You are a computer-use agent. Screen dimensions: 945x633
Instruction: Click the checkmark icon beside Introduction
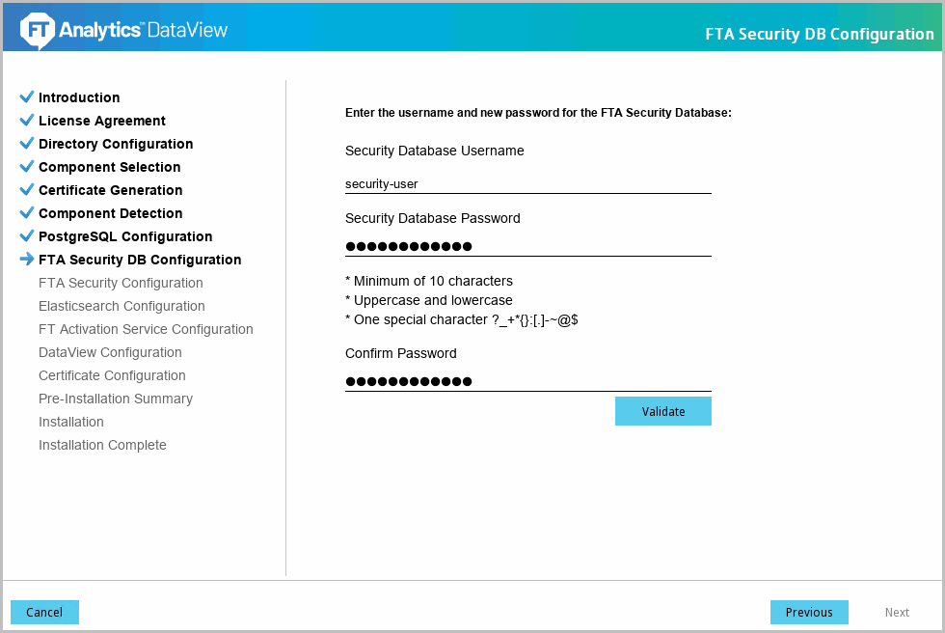(27, 97)
